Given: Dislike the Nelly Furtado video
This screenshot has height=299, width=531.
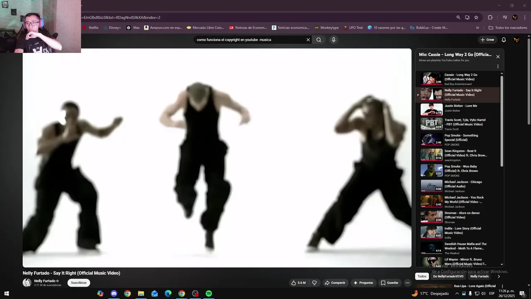Looking at the screenshot, I should [x=314, y=283].
